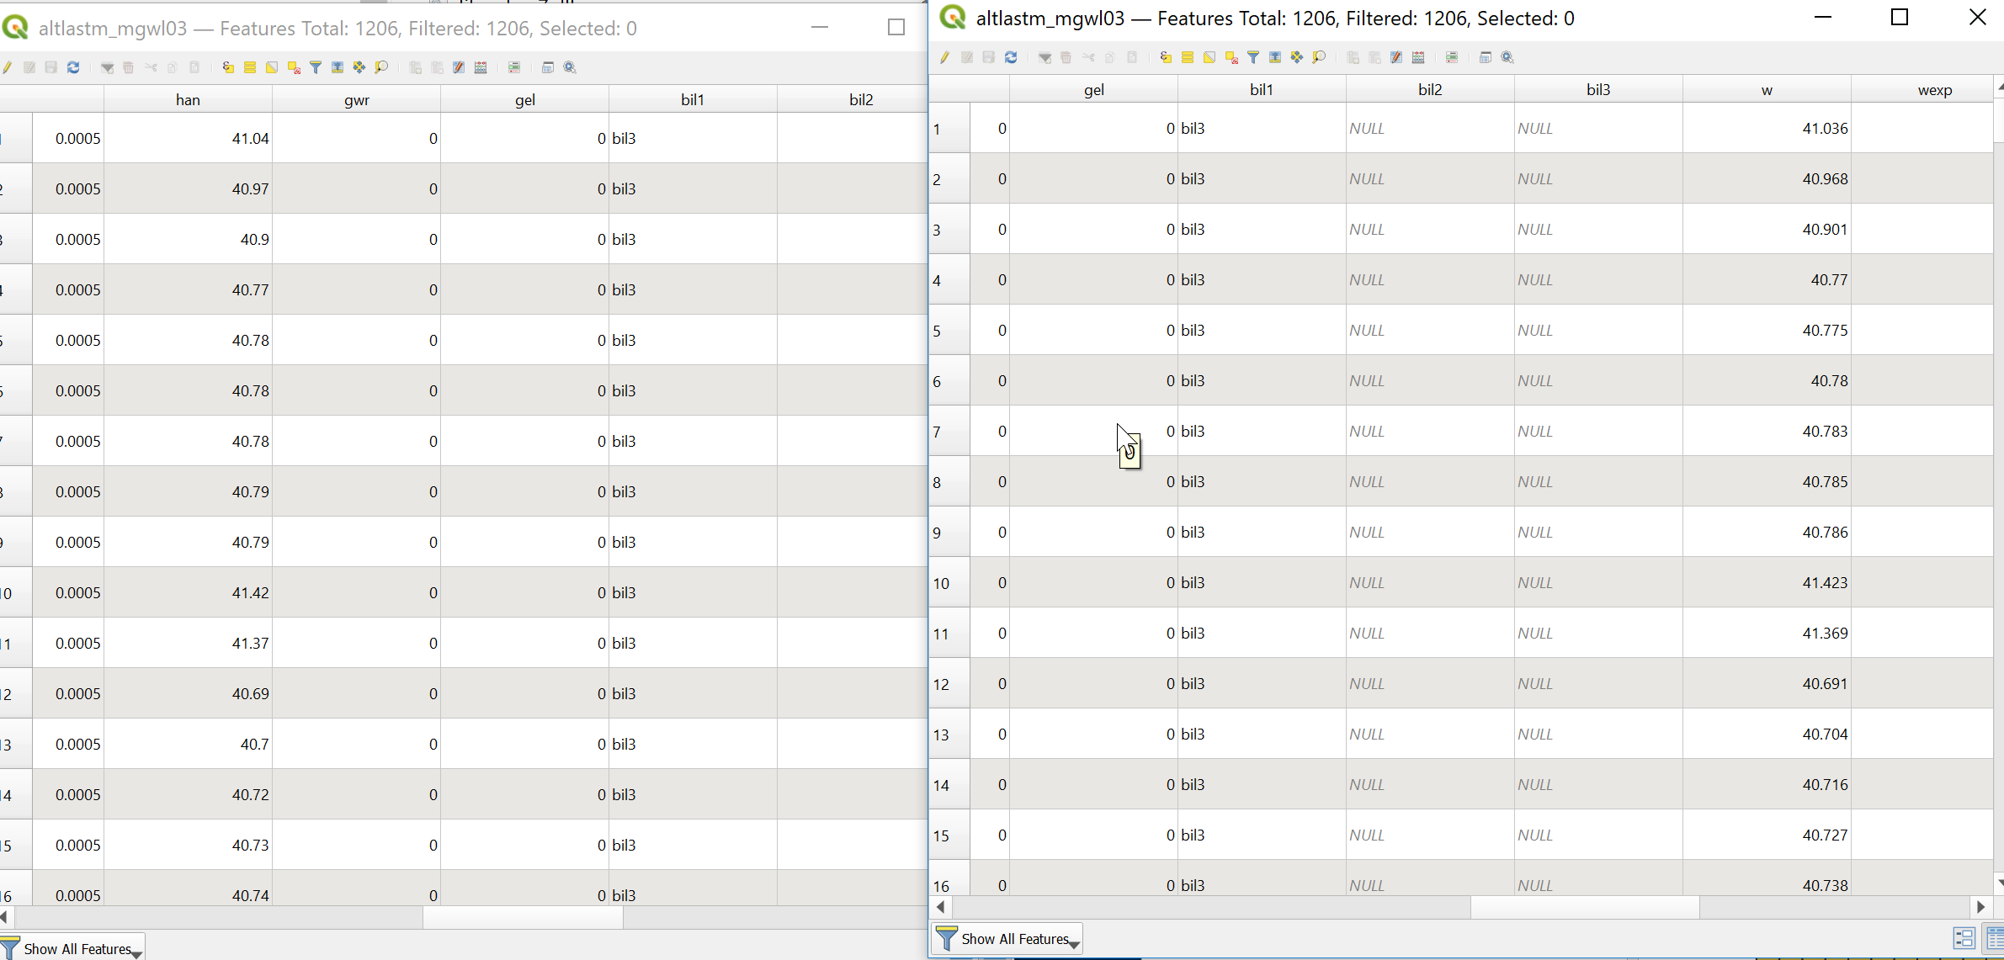This screenshot has height=960, width=2004.
Task: Open the conditional formatting panel
Action: [x=1453, y=57]
